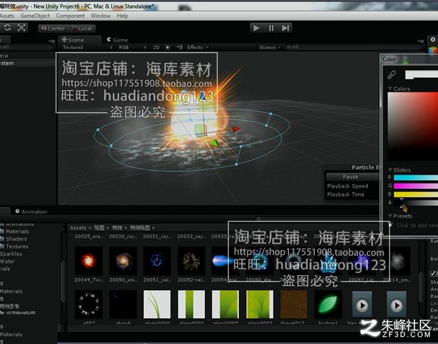Switch to the Game tab
The width and height of the screenshot is (438, 344).
point(117,40)
